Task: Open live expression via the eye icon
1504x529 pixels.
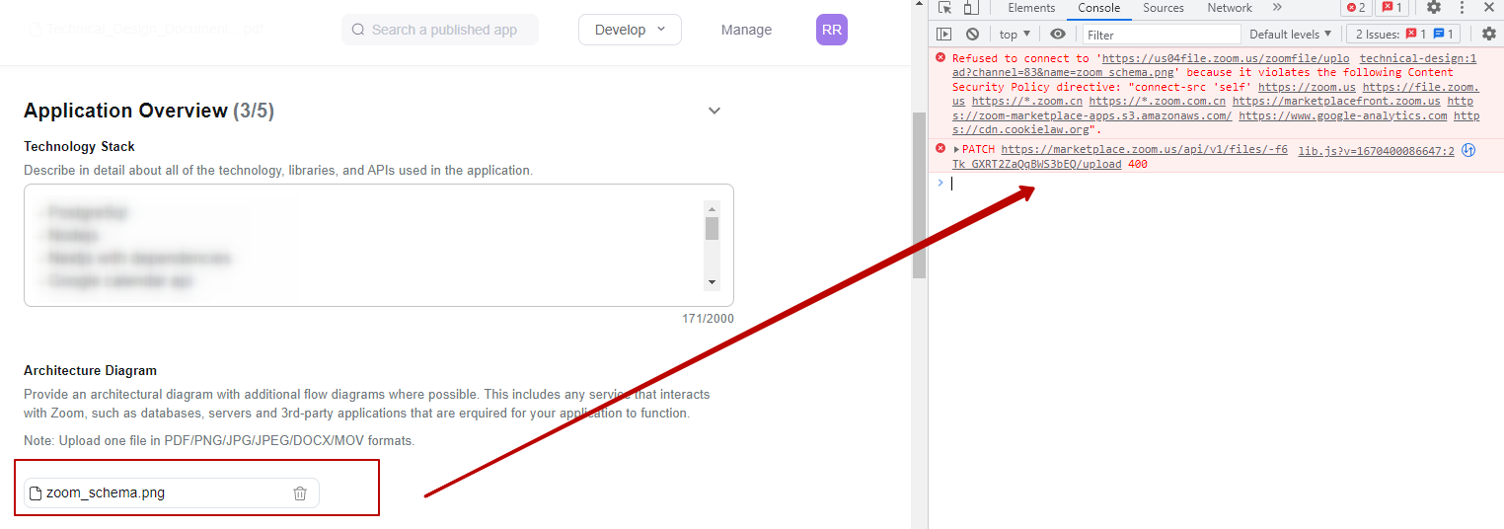Action: coord(1058,35)
